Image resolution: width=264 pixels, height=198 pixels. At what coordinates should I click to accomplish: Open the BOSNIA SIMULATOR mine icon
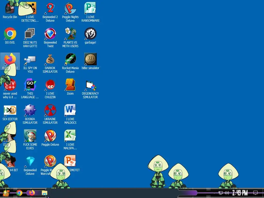30,114
